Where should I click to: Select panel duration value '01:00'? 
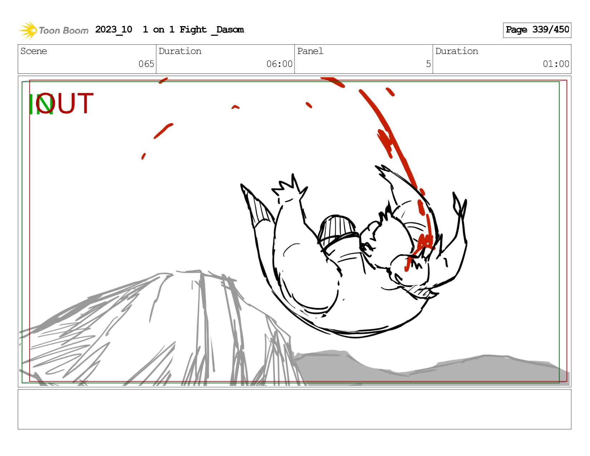556,64
